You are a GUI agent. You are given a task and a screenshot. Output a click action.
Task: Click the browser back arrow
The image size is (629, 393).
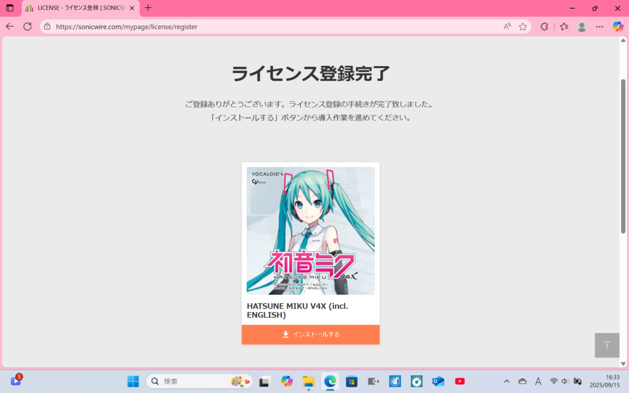coord(10,26)
